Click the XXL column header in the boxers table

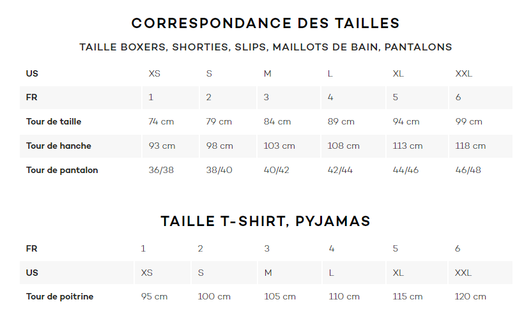(463, 73)
